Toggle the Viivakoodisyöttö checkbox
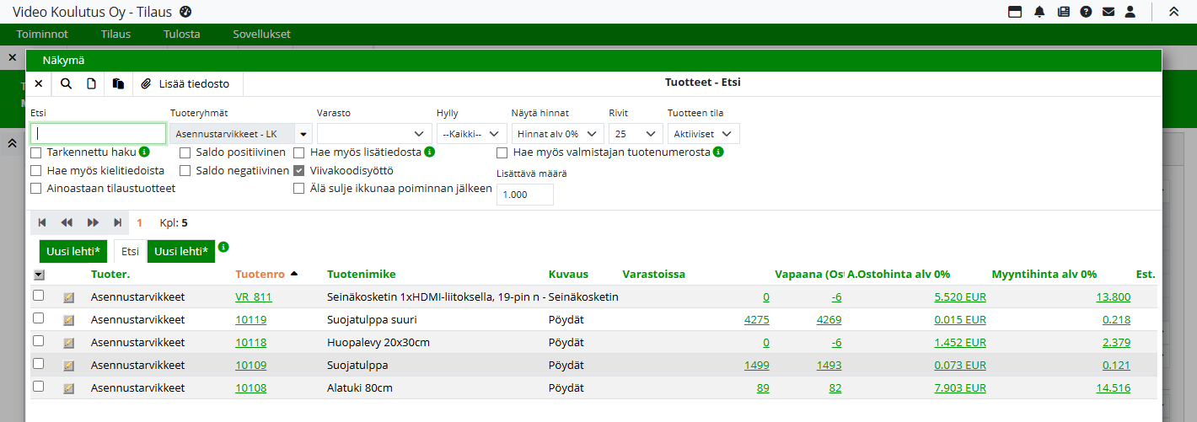This screenshot has width=1197, height=422. (x=299, y=170)
